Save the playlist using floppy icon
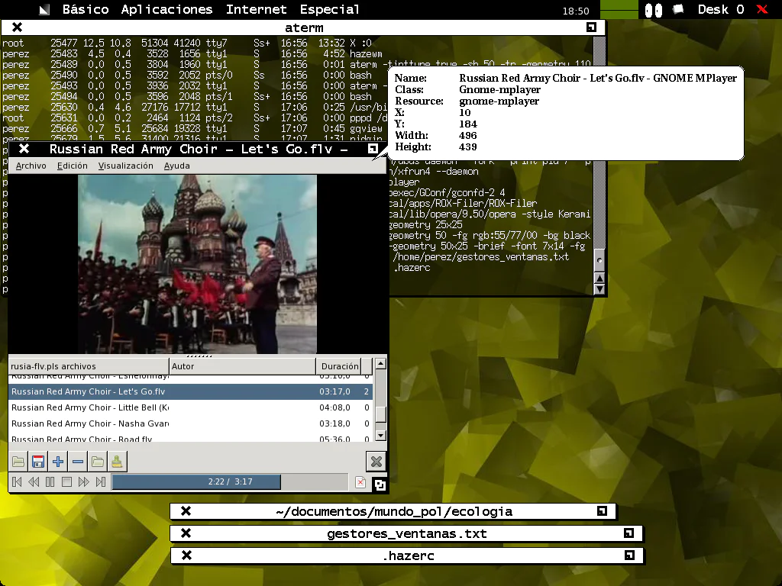This screenshot has width=782, height=586. pyautogui.click(x=38, y=461)
